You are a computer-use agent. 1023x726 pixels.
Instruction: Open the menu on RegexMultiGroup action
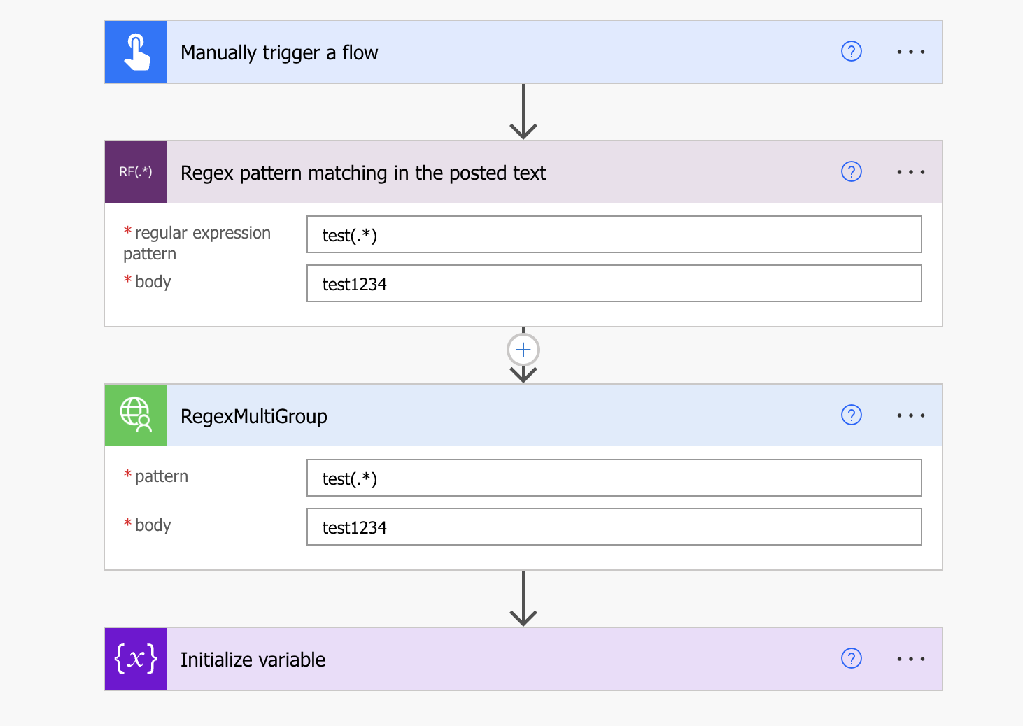pos(910,415)
